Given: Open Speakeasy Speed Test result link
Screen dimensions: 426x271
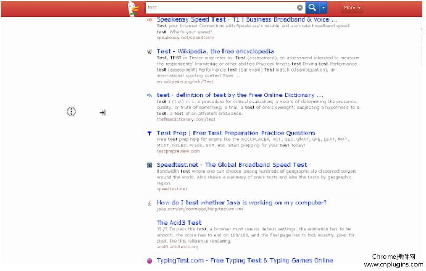Looking at the screenshot, I should pos(247,19).
